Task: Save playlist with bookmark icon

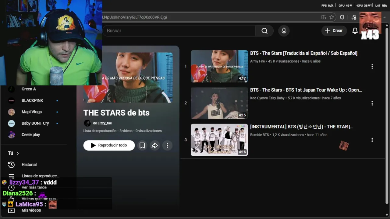Action: (x=142, y=145)
